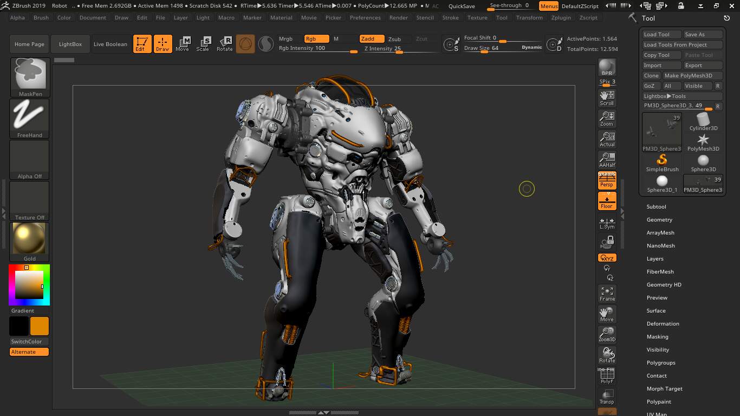Image resolution: width=740 pixels, height=416 pixels.
Task: Expand the Deformation section
Action: (x=663, y=323)
